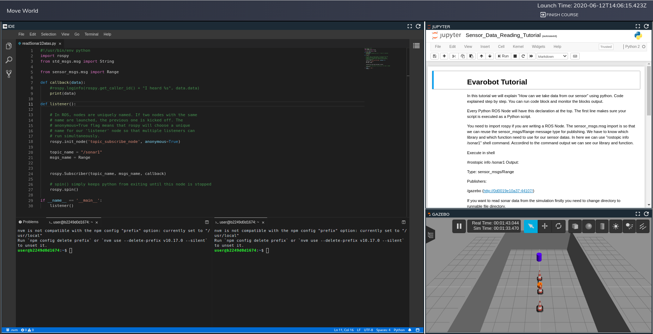This screenshot has height=334, width=653.
Task: Add a point light in Gazebo
Action: [x=616, y=226]
